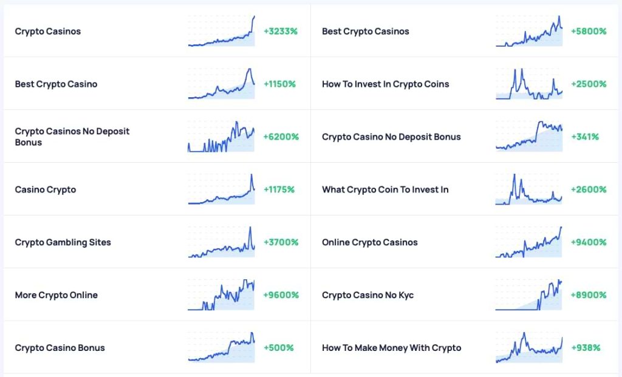The image size is (622, 377).
Task: Click the Crypto Gambling Sites keyword
Action: point(63,242)
